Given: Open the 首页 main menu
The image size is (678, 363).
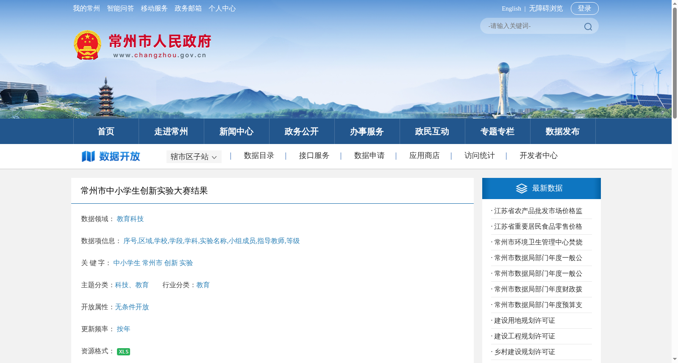Looking at the screenshot, I should tap(106, 131).
